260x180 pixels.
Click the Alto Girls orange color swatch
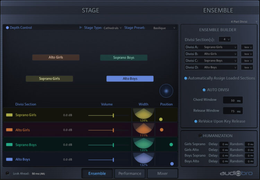click(9, 130)
